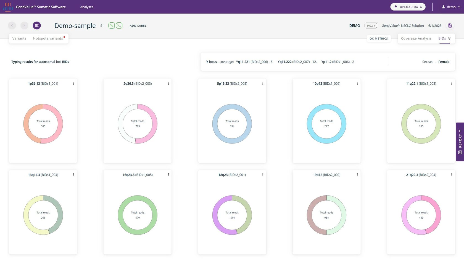Open the purple document icon by date
The image size is (464, 261).
450,25
